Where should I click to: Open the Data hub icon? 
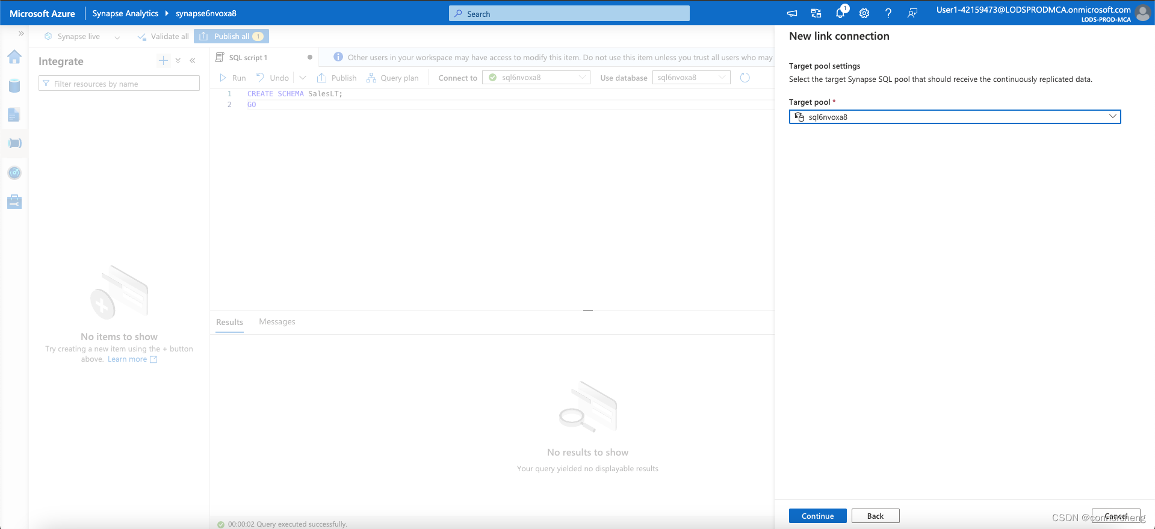14,86
